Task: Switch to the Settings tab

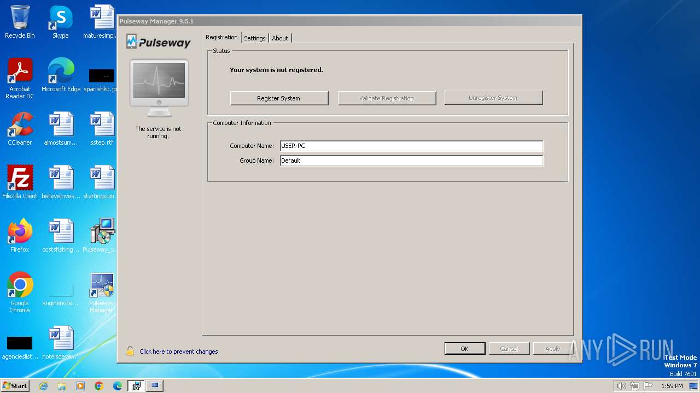Action: 255,38
